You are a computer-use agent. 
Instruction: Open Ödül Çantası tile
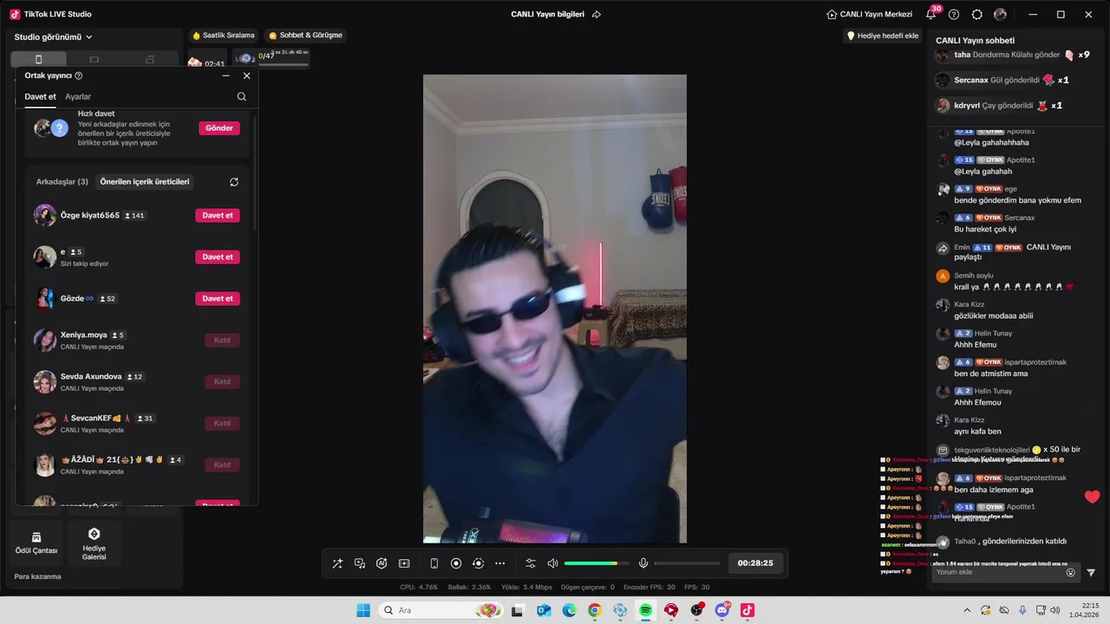(36, 543)
